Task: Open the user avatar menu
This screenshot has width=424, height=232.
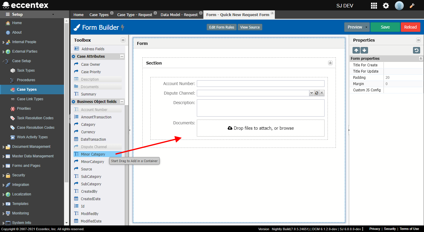Action: click(x=399, y=6)
